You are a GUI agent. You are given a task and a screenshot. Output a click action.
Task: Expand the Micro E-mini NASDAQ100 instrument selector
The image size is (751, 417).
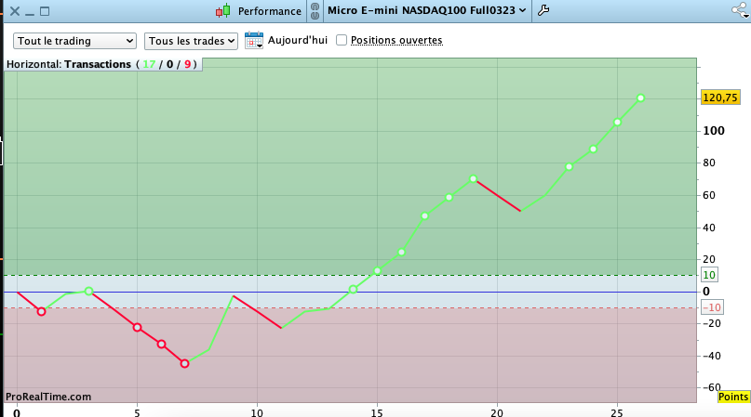pos(427,10)
